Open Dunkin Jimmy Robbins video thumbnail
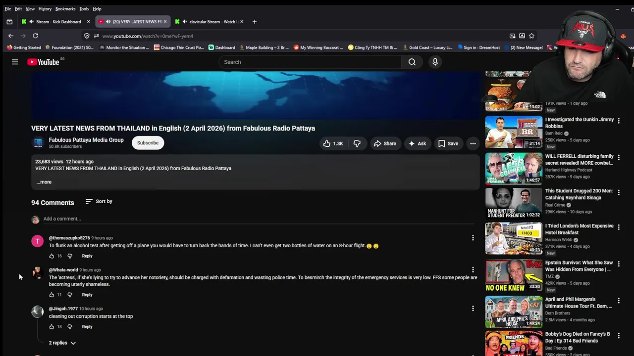This screenshot has height=356, width=634. click(514, 132)
